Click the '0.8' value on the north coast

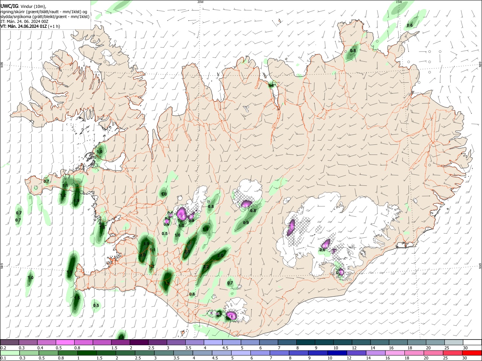coord(353,50)
